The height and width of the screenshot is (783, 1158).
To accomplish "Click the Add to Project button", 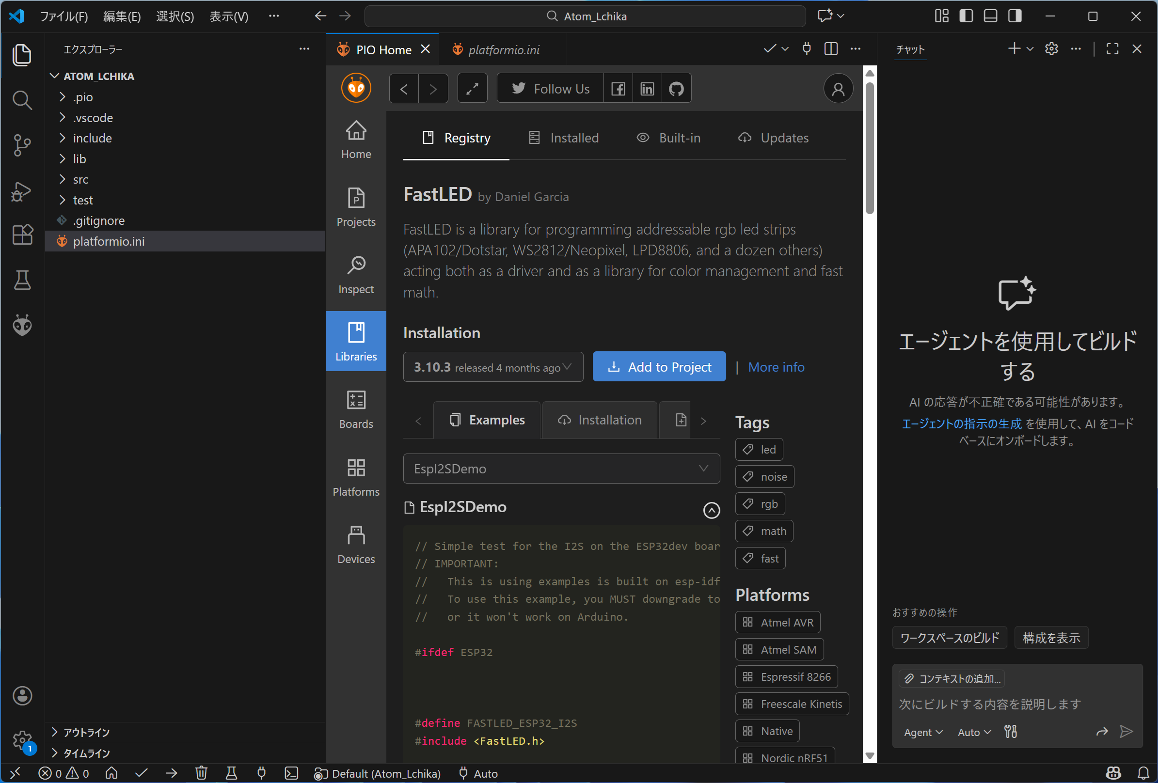I will click(x=659, y=367).
